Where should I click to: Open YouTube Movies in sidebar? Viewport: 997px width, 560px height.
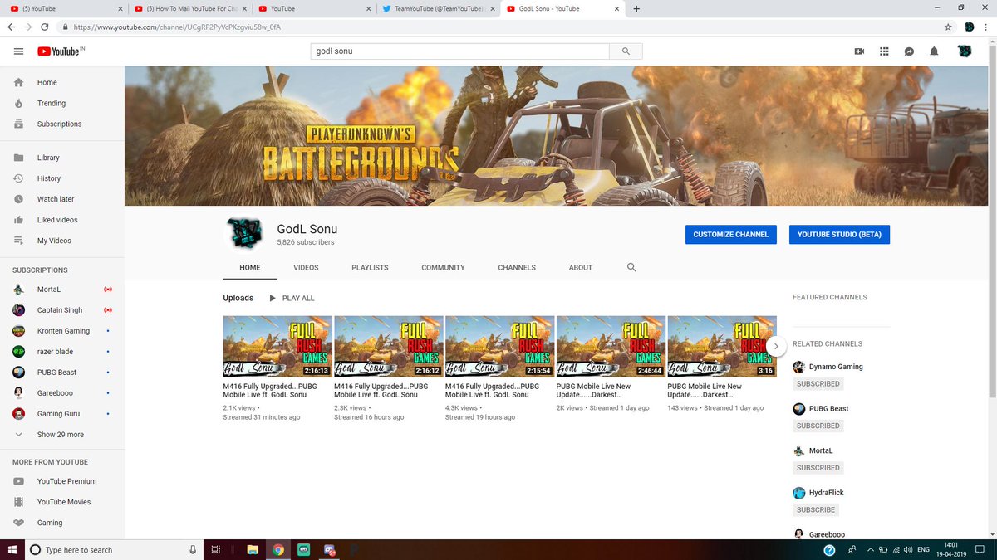pos(62,502)
